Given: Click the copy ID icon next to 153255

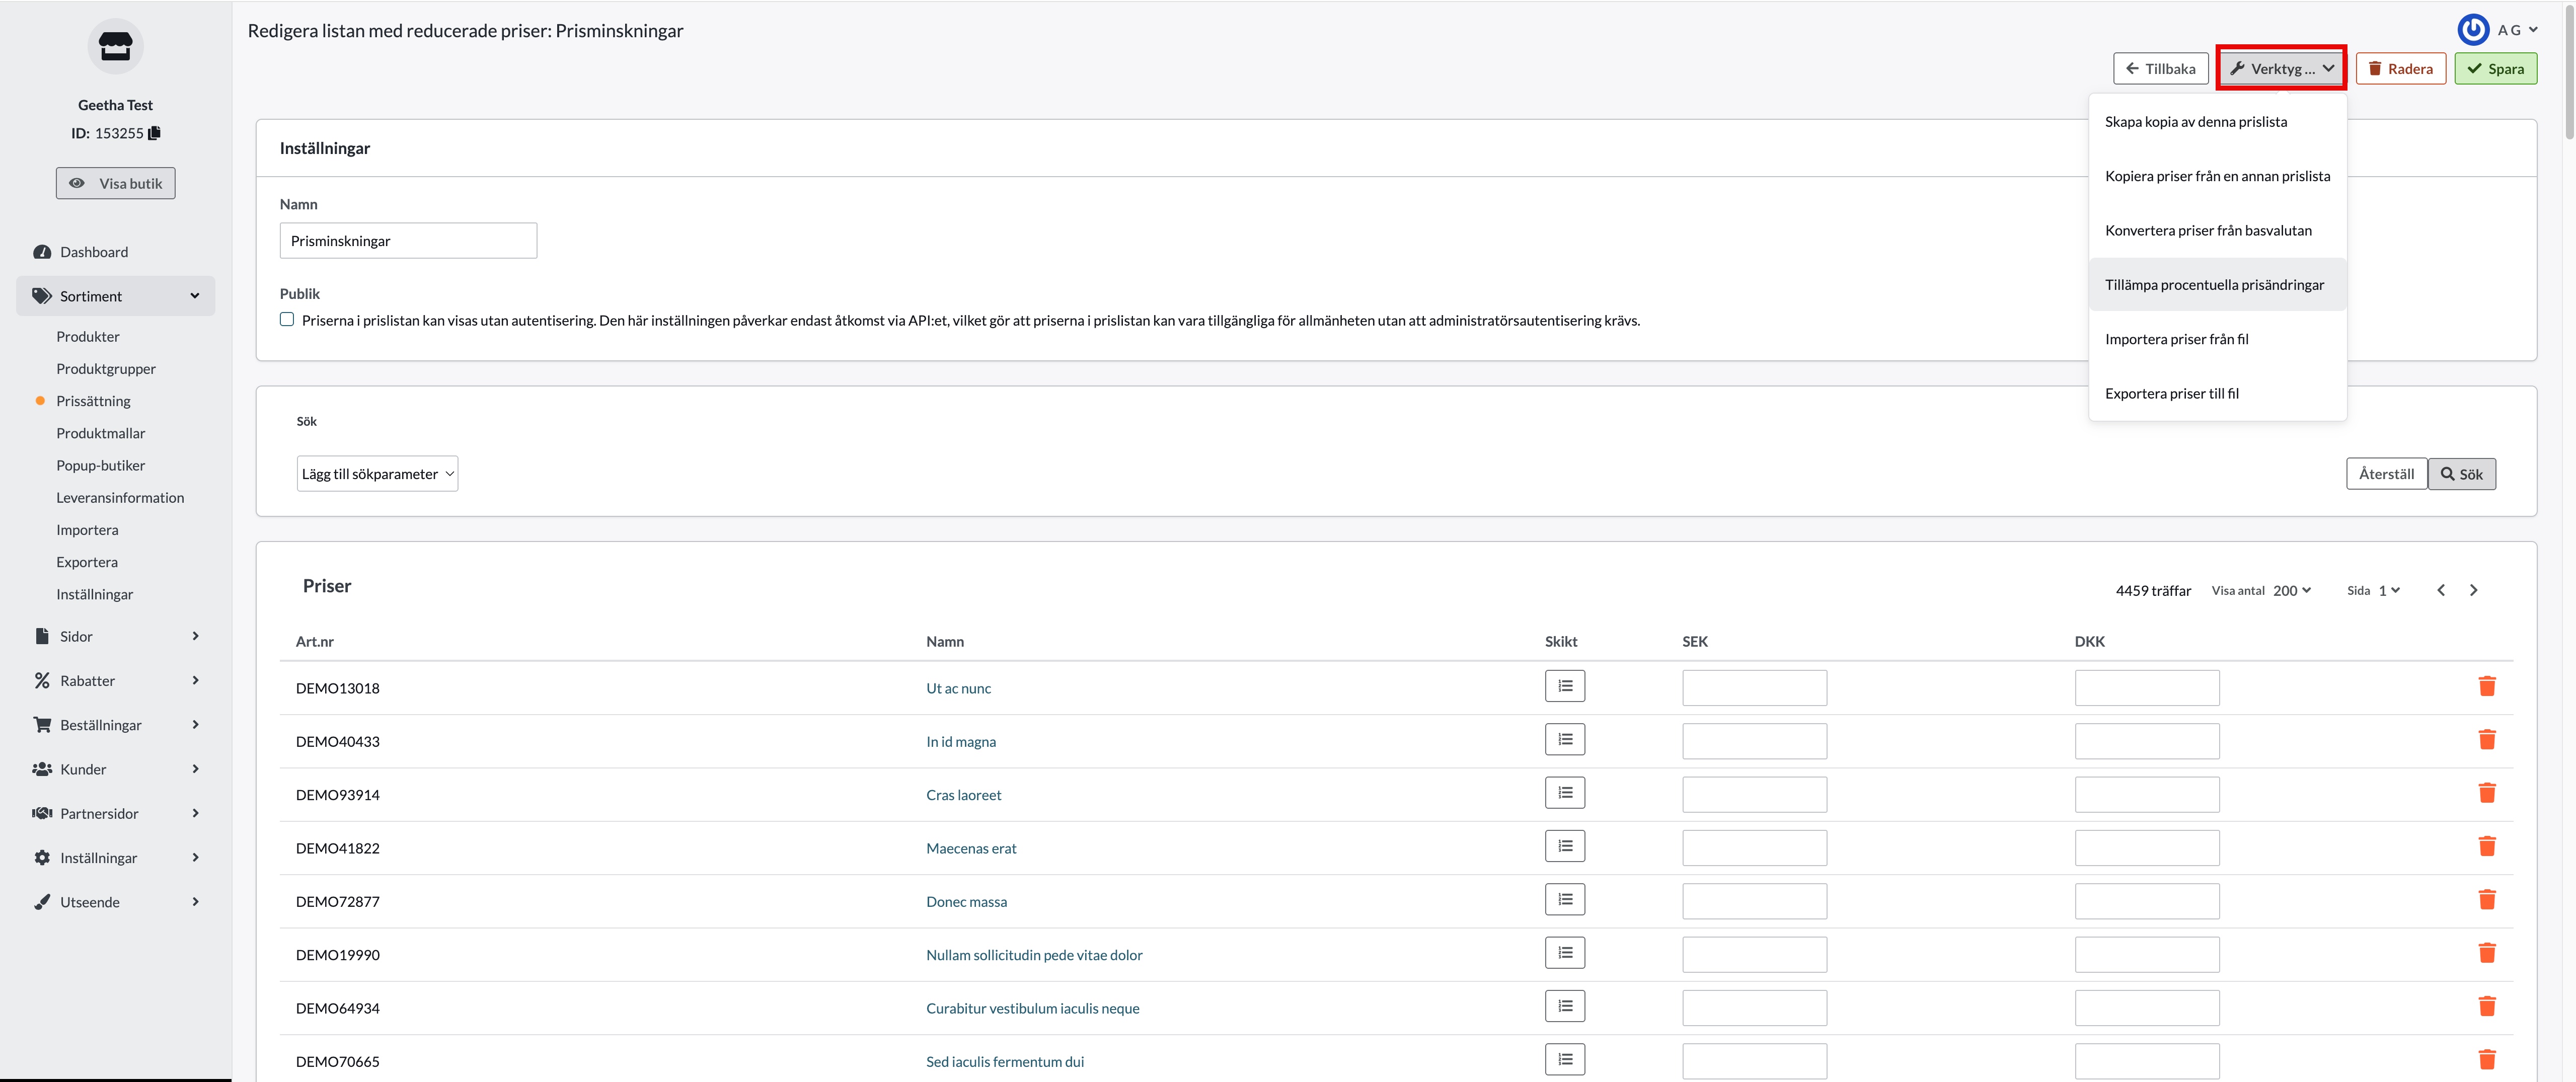Looking at the screenshot, I should coord(154,133).
